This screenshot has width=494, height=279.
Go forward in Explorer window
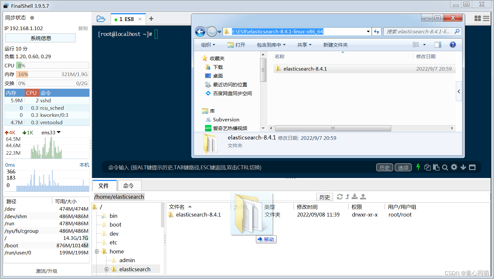tap(211, 31)
